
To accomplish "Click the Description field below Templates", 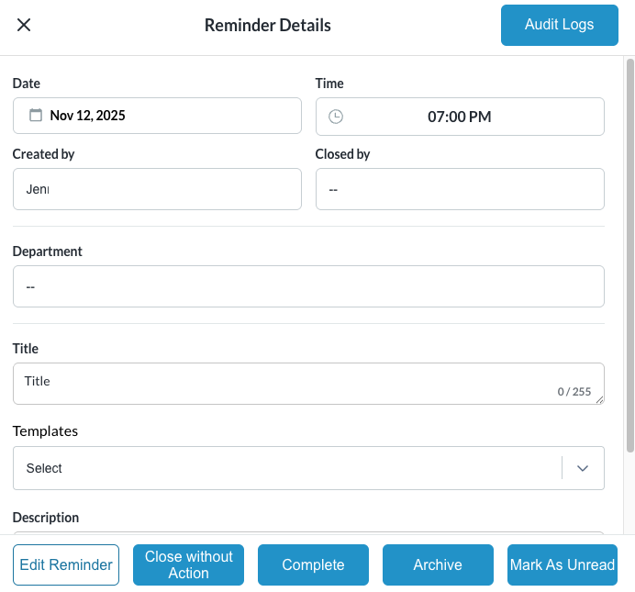I will point(308,531).
